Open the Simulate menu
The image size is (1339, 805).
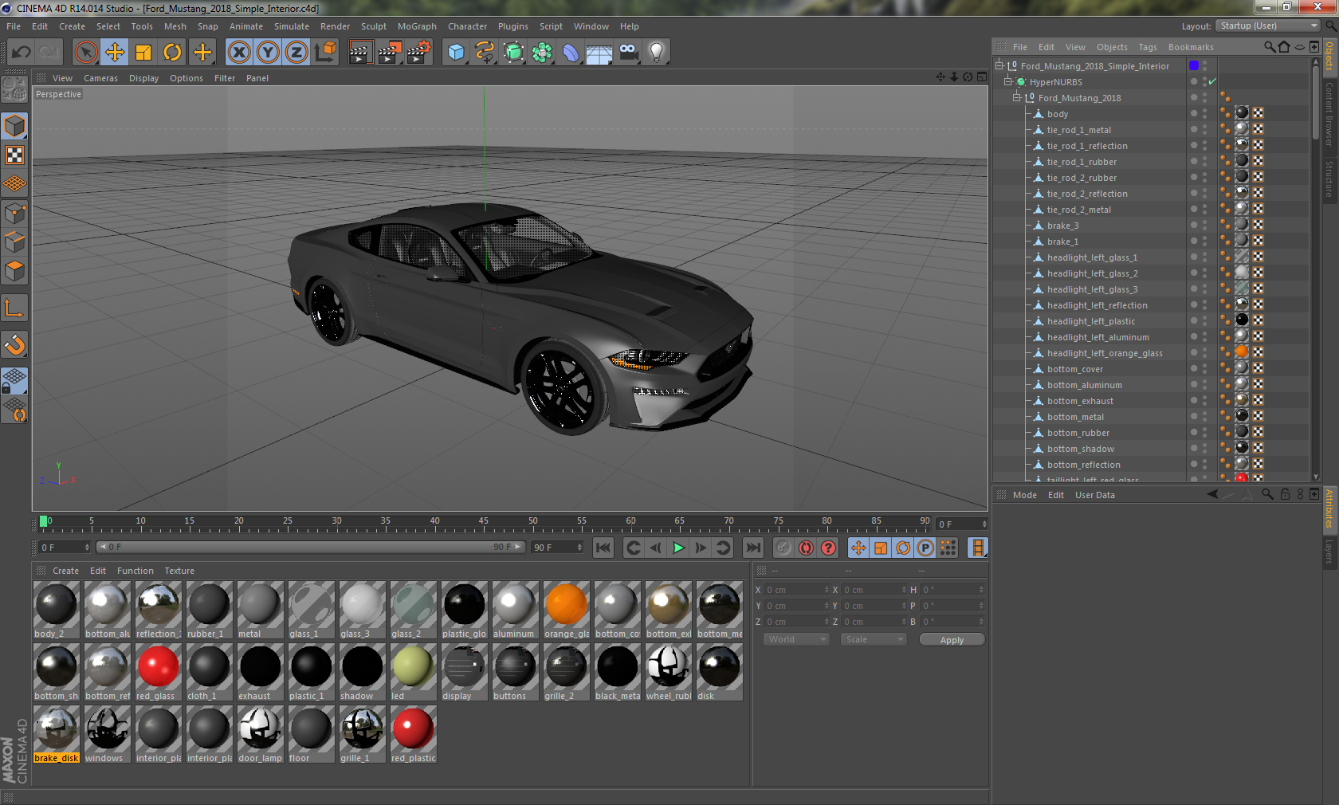[x=292, y=26]
